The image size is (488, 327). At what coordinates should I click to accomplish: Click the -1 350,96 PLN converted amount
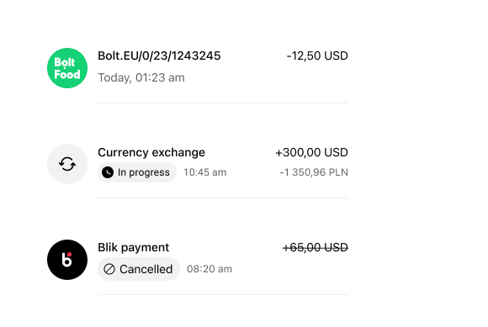(x=314, y=172)
